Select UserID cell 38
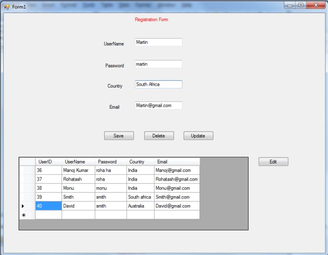Viewport: 328px width, 255px height. point(49,188)
